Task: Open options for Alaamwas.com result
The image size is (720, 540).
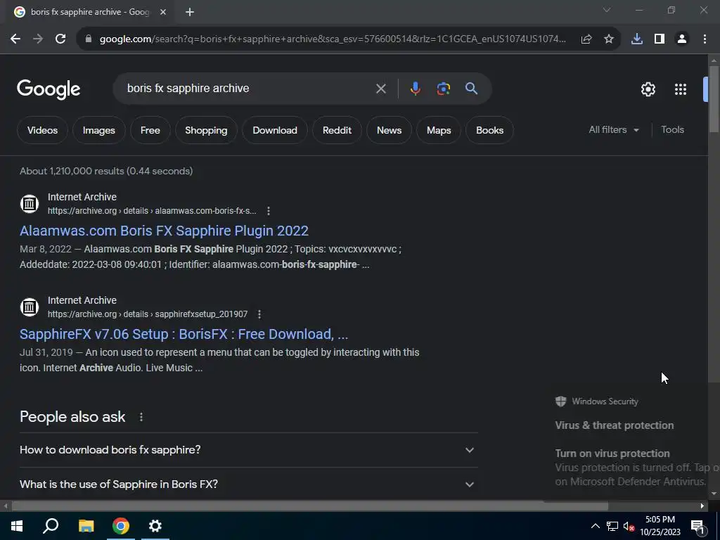Action: click(269, 211)
